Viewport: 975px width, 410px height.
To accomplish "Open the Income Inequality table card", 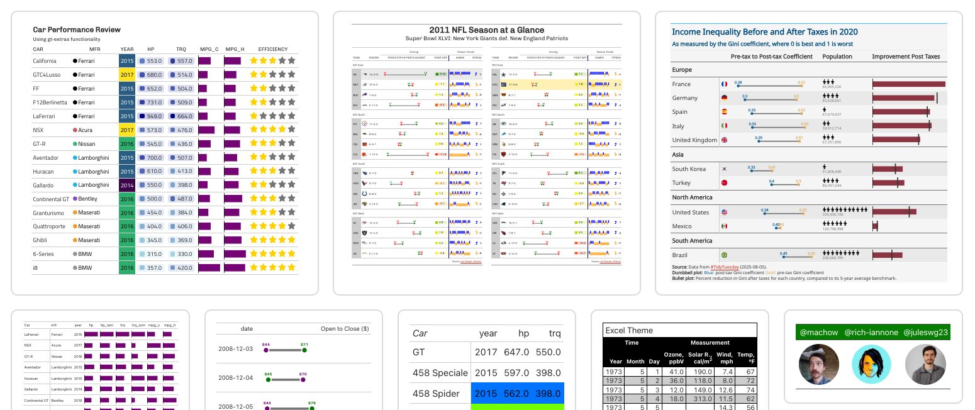I will pos(809,153).
